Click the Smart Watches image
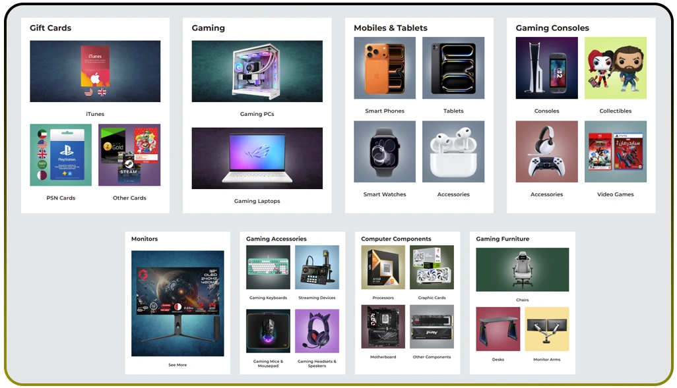 click(x=385, y=152)
